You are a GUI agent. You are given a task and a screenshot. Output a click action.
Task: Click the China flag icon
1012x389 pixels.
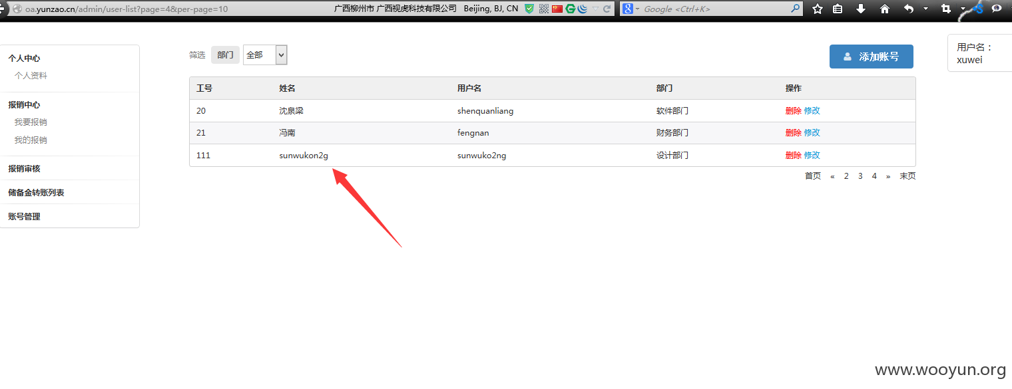(557, 9)
